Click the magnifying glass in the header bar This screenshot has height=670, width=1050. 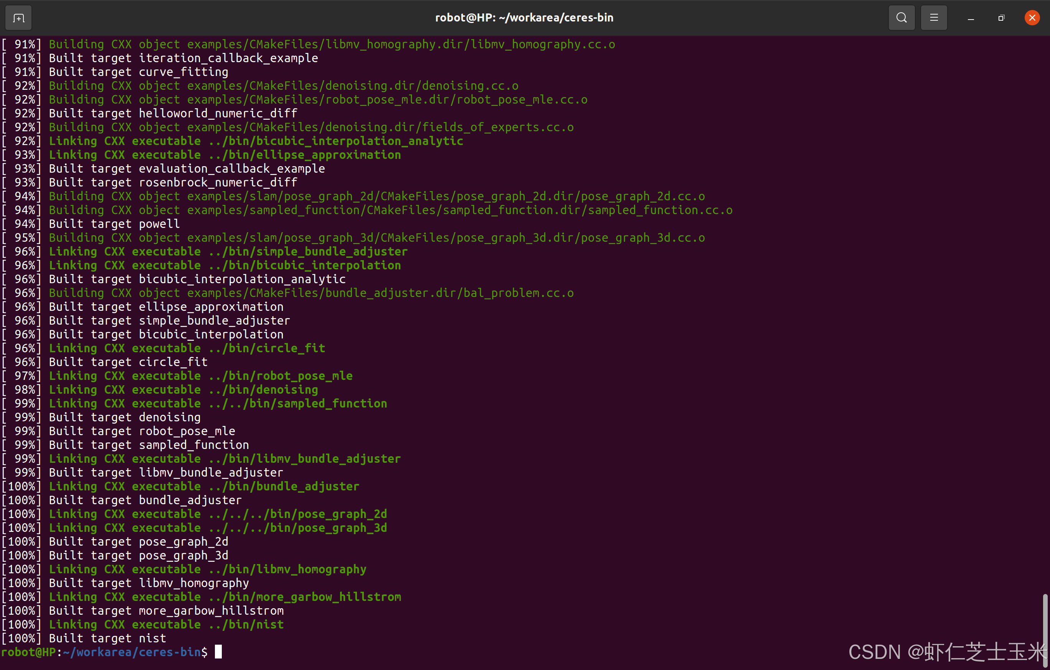901,17
